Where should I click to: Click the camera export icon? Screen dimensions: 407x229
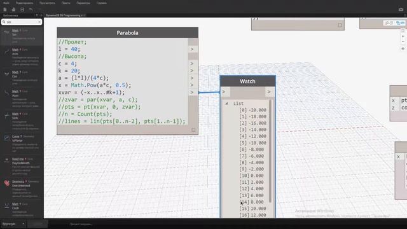[401, 10]
